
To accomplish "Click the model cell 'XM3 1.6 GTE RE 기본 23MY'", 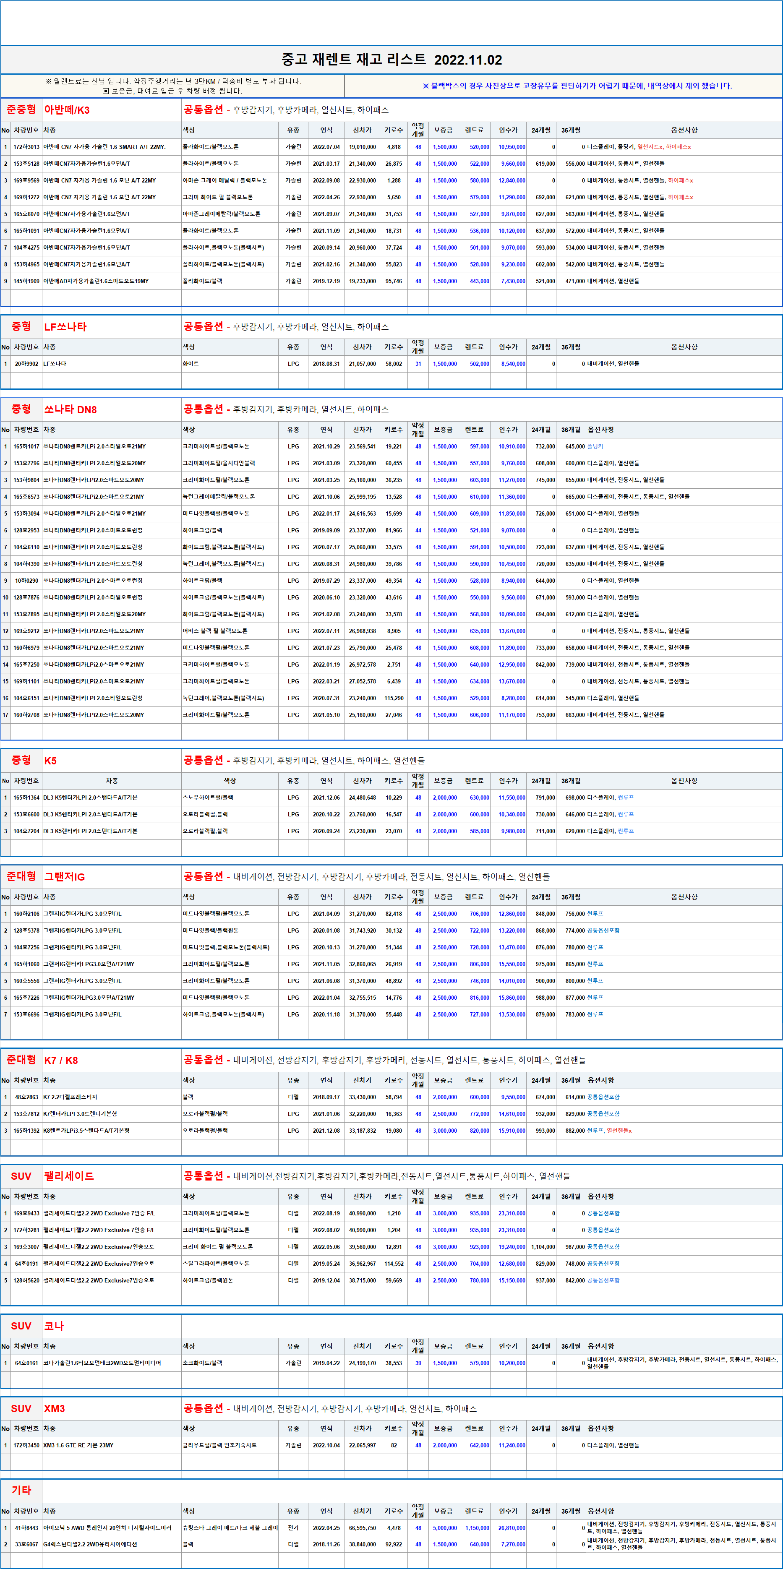I will pos(78,1446).
